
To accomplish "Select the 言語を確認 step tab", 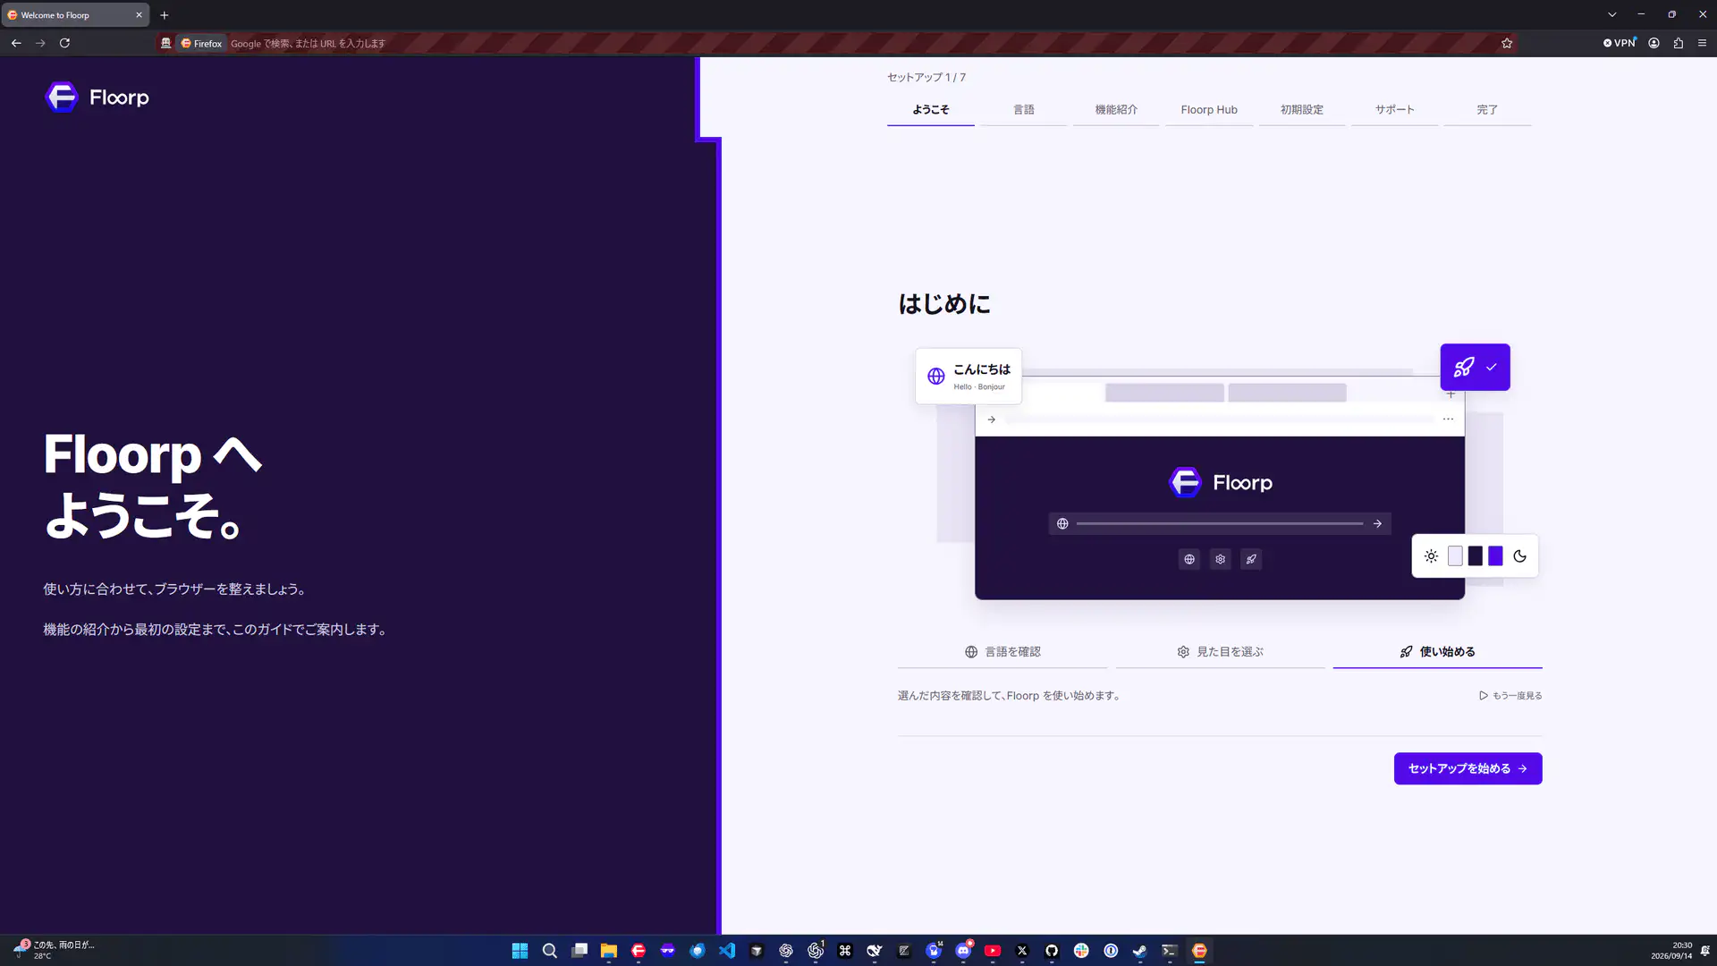I will click(1002, 652).
